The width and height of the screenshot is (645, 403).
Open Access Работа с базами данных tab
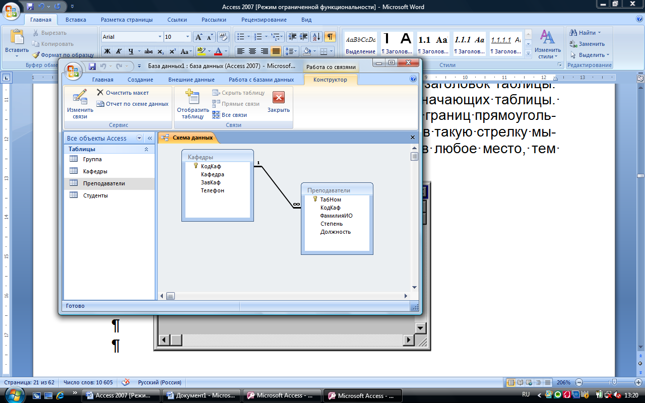click(261, 80)
